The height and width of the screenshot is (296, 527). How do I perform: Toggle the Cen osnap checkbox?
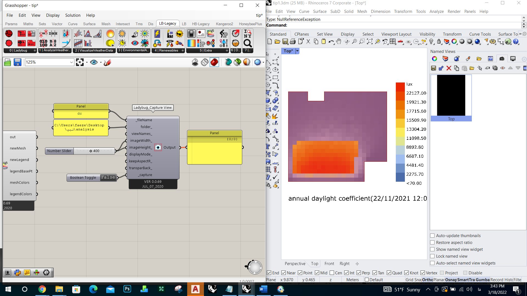coord(332,273)
